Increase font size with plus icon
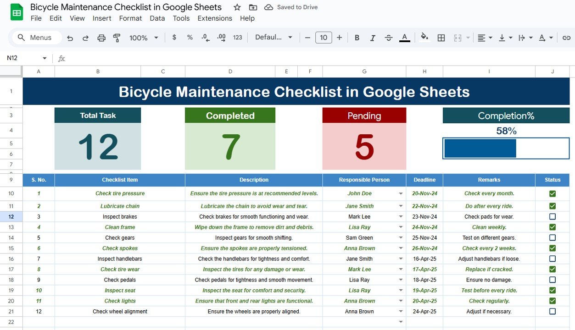The image size is (575, 330). click(x=339, y=38)
